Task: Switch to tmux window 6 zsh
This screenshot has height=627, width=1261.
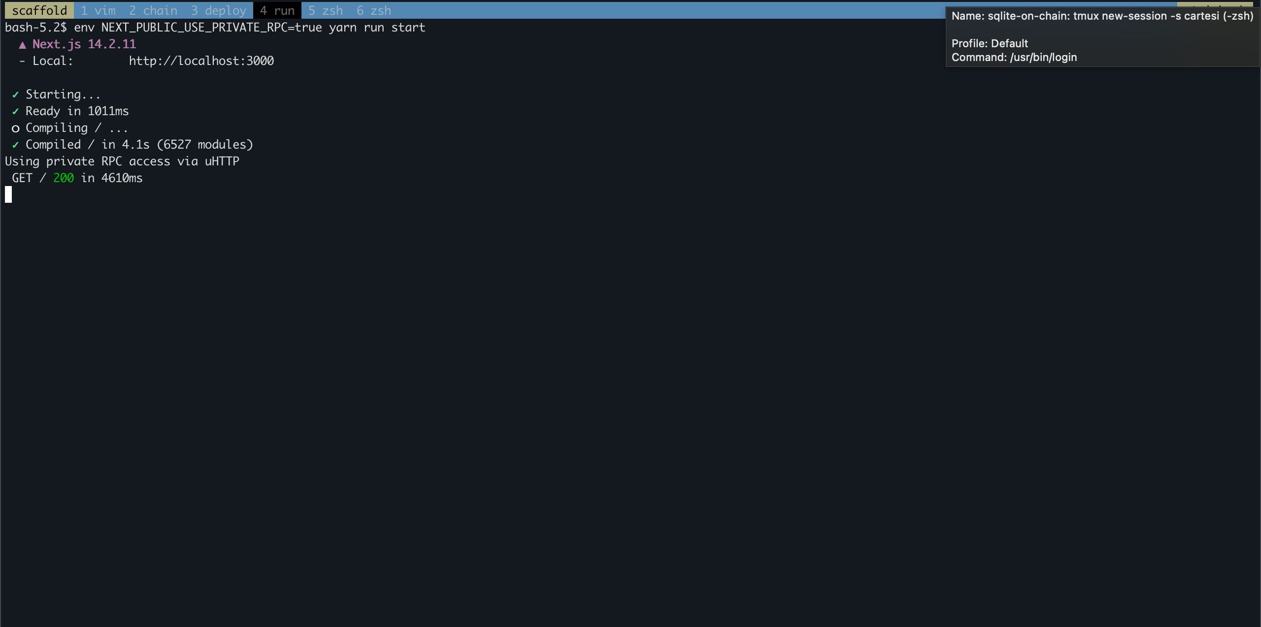Action: (x=374, y=10)
